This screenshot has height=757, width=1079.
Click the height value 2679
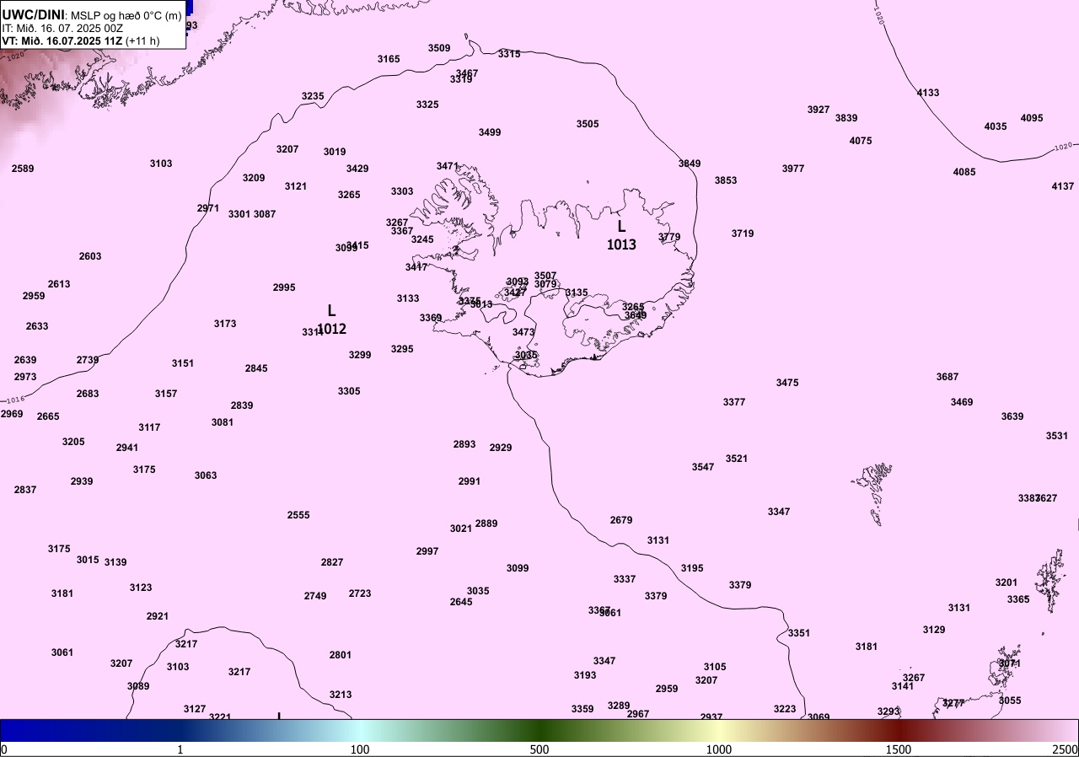[x=621, y=520]
